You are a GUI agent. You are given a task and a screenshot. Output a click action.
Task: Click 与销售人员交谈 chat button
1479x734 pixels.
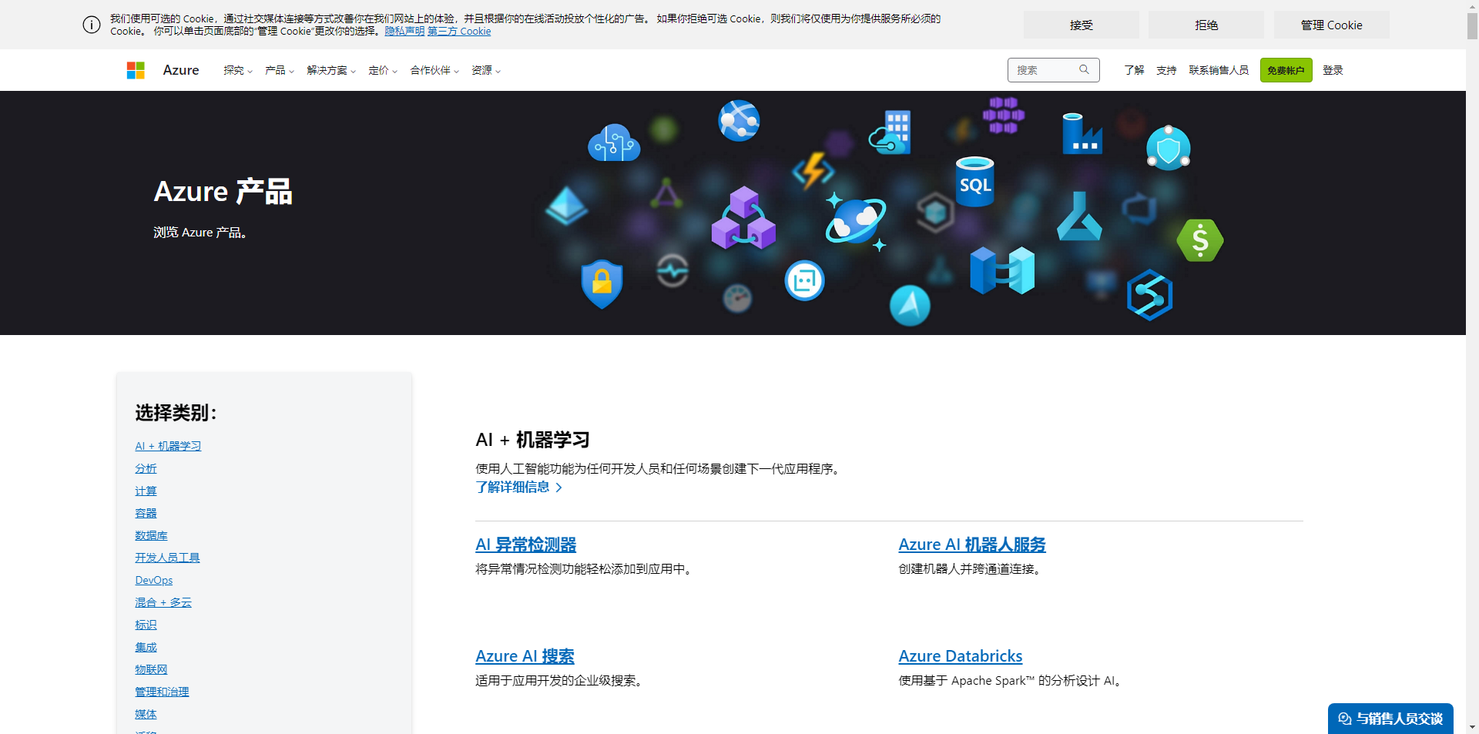click(1390, 719)
